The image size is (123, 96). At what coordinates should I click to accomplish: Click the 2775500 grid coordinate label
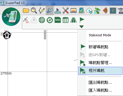click(x=6, y=73)
